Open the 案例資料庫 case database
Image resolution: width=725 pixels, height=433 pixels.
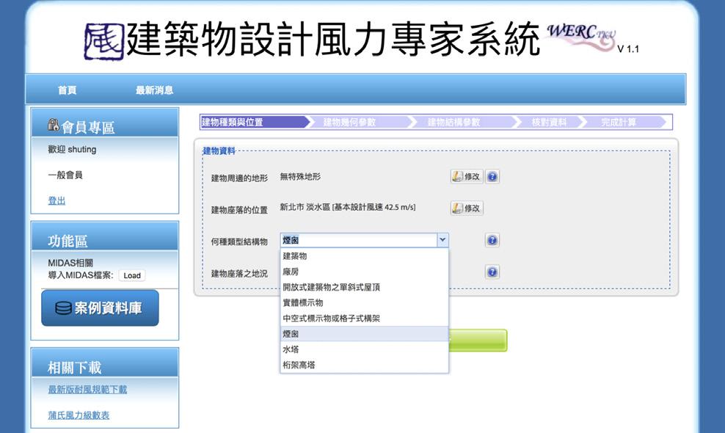[x=100, y=308]
